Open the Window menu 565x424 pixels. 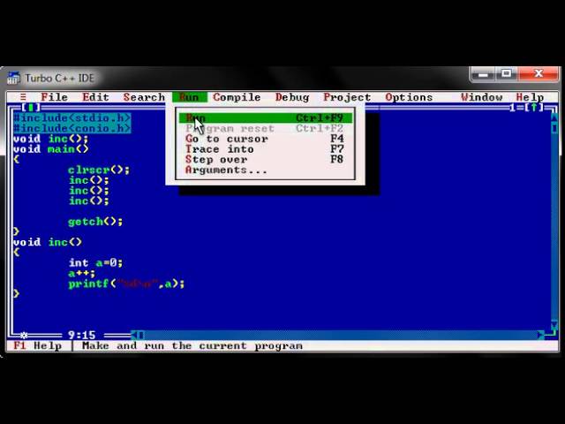click(482, 97)
